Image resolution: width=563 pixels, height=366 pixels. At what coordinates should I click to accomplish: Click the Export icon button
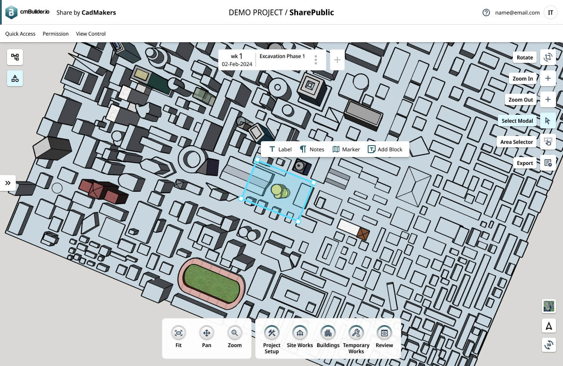[x=548, y=163]
